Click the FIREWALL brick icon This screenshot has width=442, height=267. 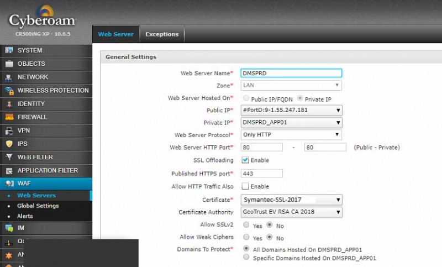click(x=9, y=117)
